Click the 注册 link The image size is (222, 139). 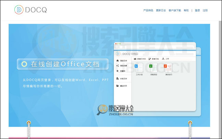[205, 10]
